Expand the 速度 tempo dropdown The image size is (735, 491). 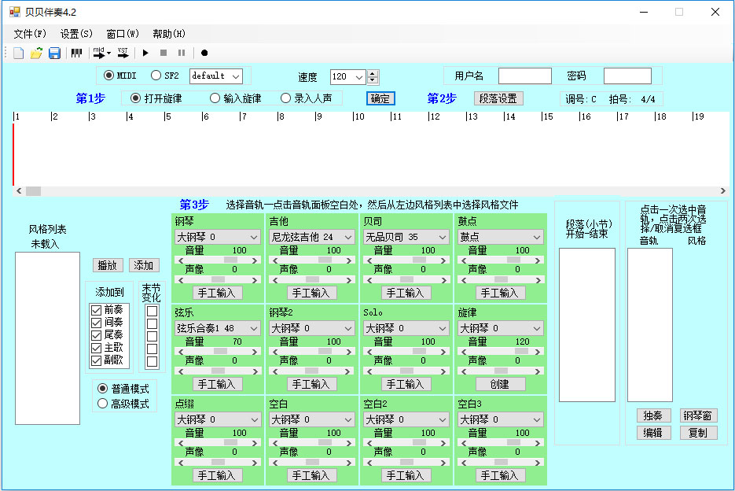pos(358,77)
